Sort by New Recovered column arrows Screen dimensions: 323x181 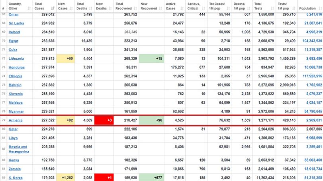click(x=161, y=8)
